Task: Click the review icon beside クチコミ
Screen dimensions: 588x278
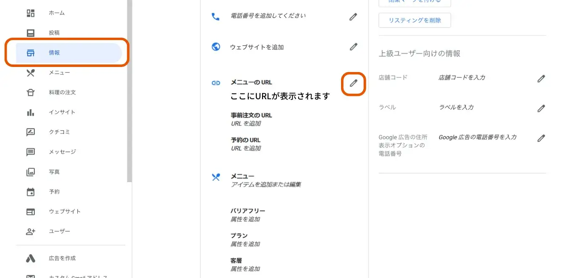Action: coord(31,132)
